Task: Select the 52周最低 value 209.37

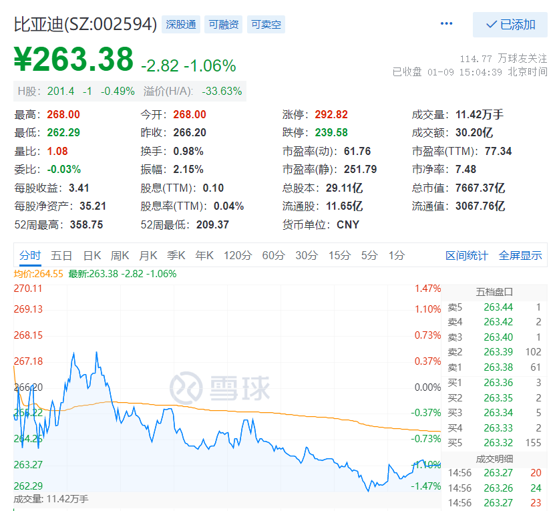Action: [213, 225]
